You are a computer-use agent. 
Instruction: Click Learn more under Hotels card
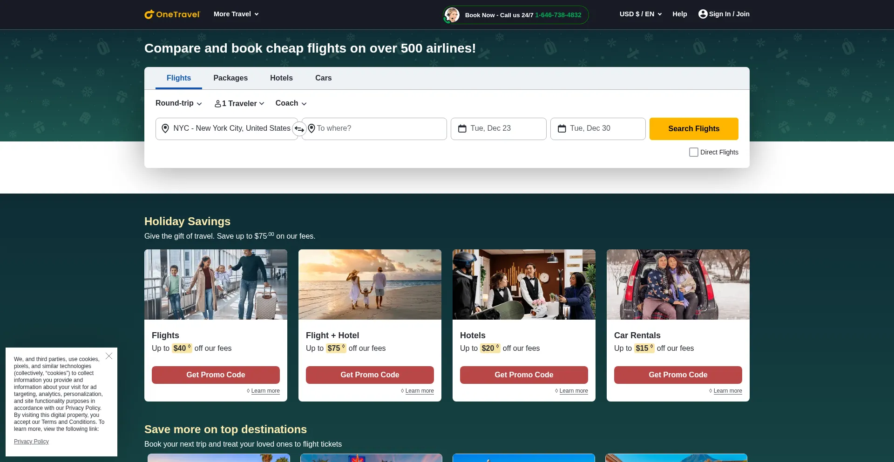[574, 391]
